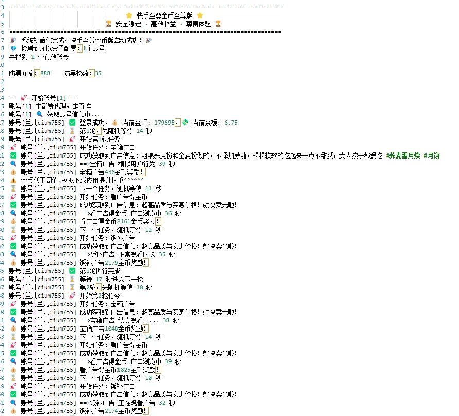This screenshot has height=416, width=459.
Task: Click the rocket icon beside 开始账号[1]
Action: pyautogui.click(x=24, y=98)
